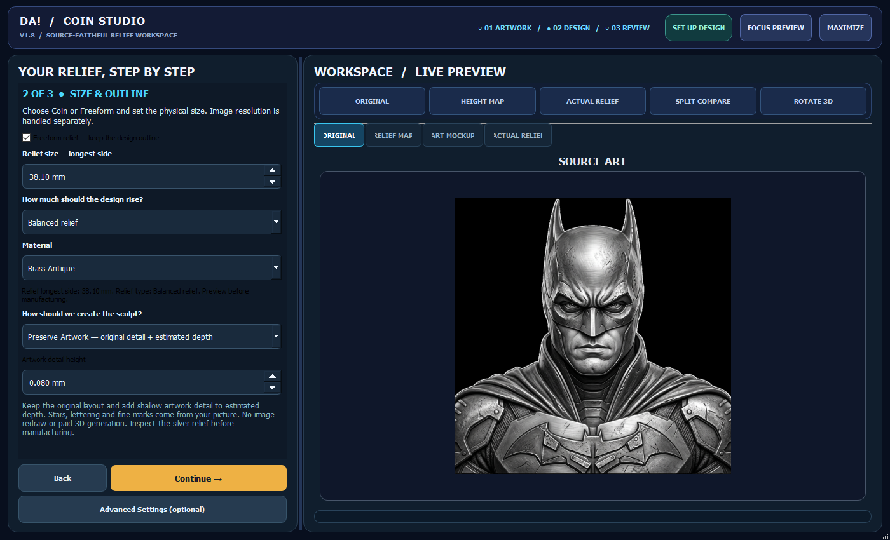
Task: Open the Balanced relief dropdown
Action: (x=152, y=222)
